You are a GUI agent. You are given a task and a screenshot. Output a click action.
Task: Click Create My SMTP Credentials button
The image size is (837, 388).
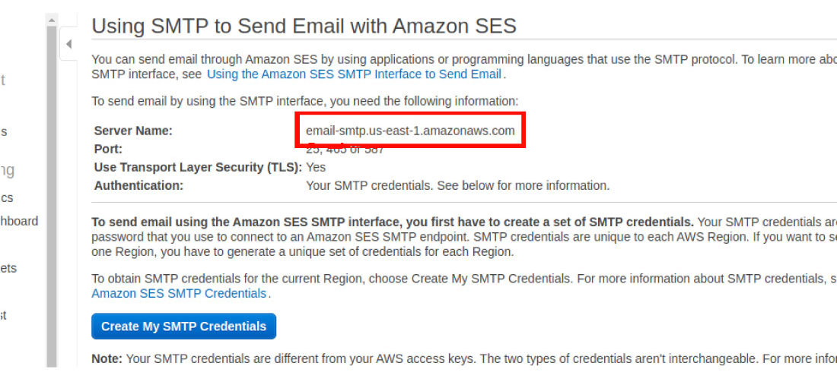183,326
